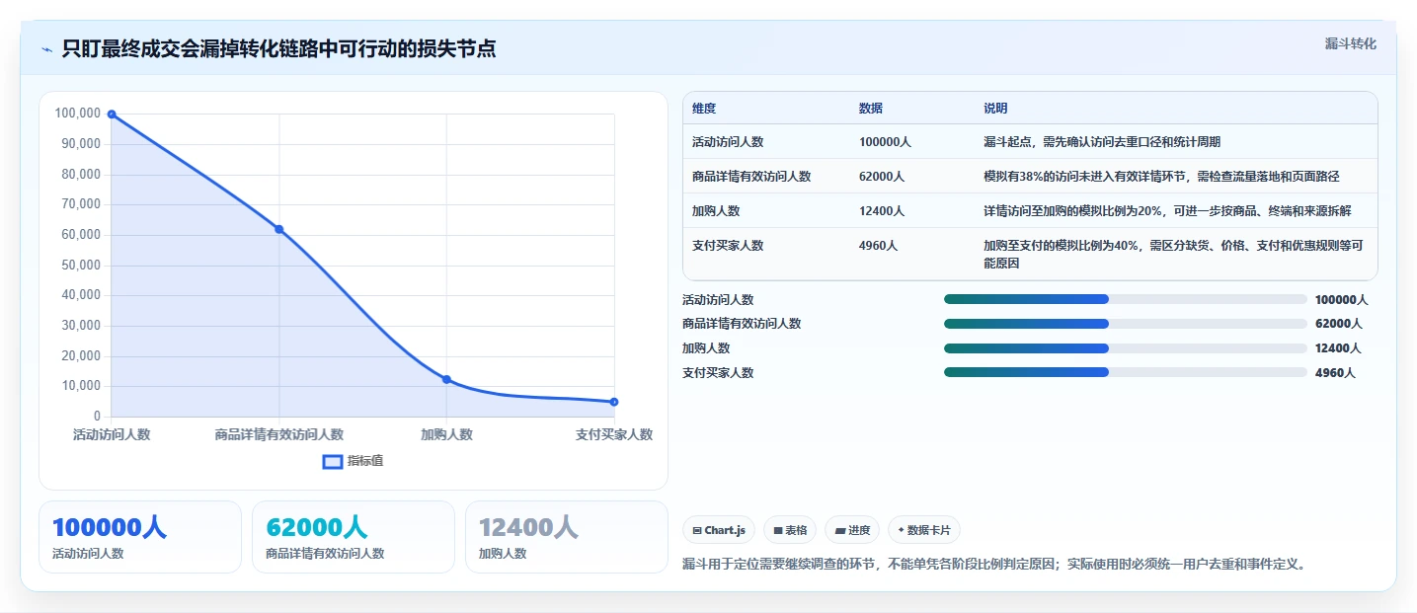Click table cell 12400人
1417x613 pixels.
(882, 211)
